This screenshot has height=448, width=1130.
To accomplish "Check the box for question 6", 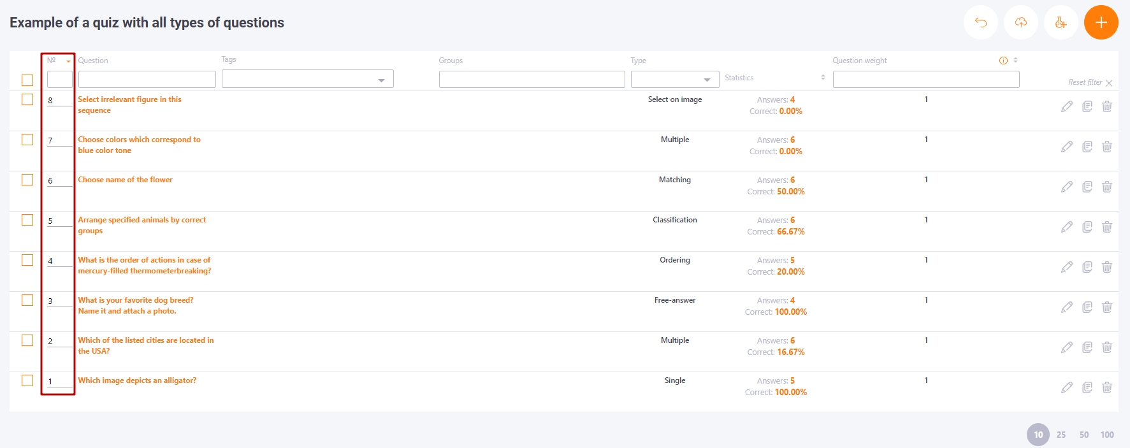I will (27, 180).
